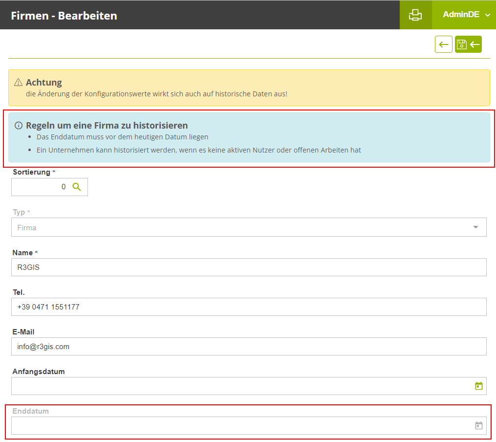Click the back arrow button
Viewport: 496px width, 442px height.
pyautogui.click(x=443, y=44)
